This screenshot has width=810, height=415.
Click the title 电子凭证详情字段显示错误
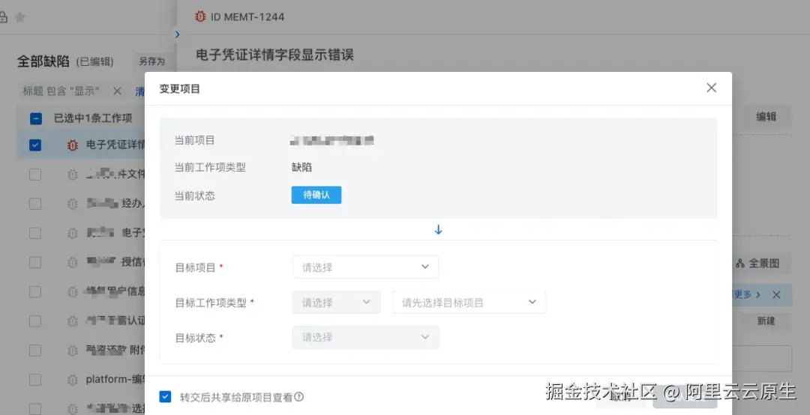(274, 55)
